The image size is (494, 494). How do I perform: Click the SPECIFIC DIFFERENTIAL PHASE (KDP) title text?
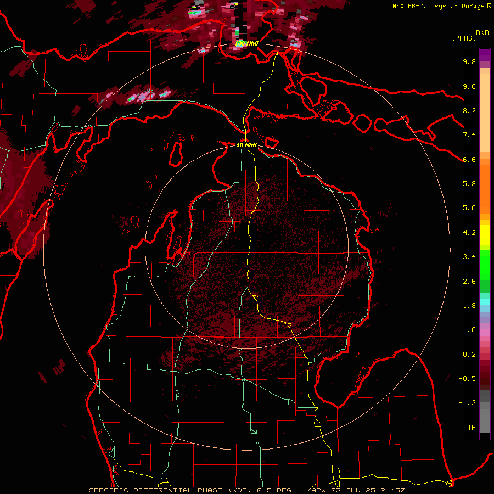point(172,490)
